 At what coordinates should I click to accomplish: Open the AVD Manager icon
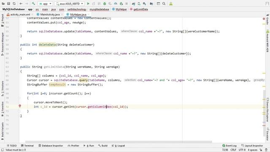coord(139,4)
